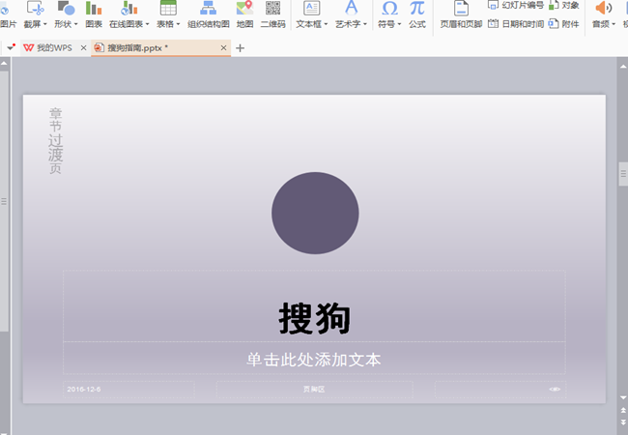This screenshot has height=435, width=628.
Task: Click the left panel splitter grip
Action: point(4,201)
